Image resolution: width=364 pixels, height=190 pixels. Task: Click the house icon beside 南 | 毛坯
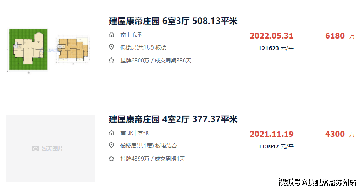[112, 35]
